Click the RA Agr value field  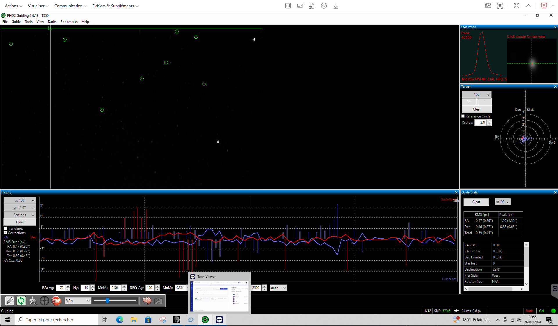pos(61,288)
